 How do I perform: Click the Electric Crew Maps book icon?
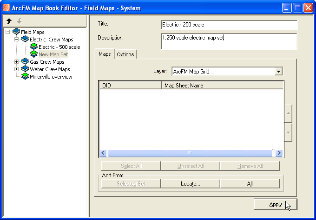pyautogui.click(x=25, y=39)
